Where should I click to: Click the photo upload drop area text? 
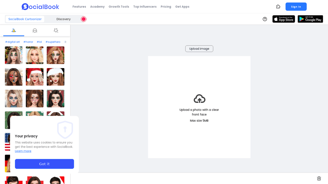(199, 112)
